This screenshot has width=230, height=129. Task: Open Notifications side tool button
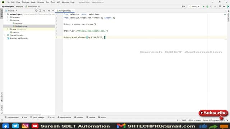click(x=229, y=16)
